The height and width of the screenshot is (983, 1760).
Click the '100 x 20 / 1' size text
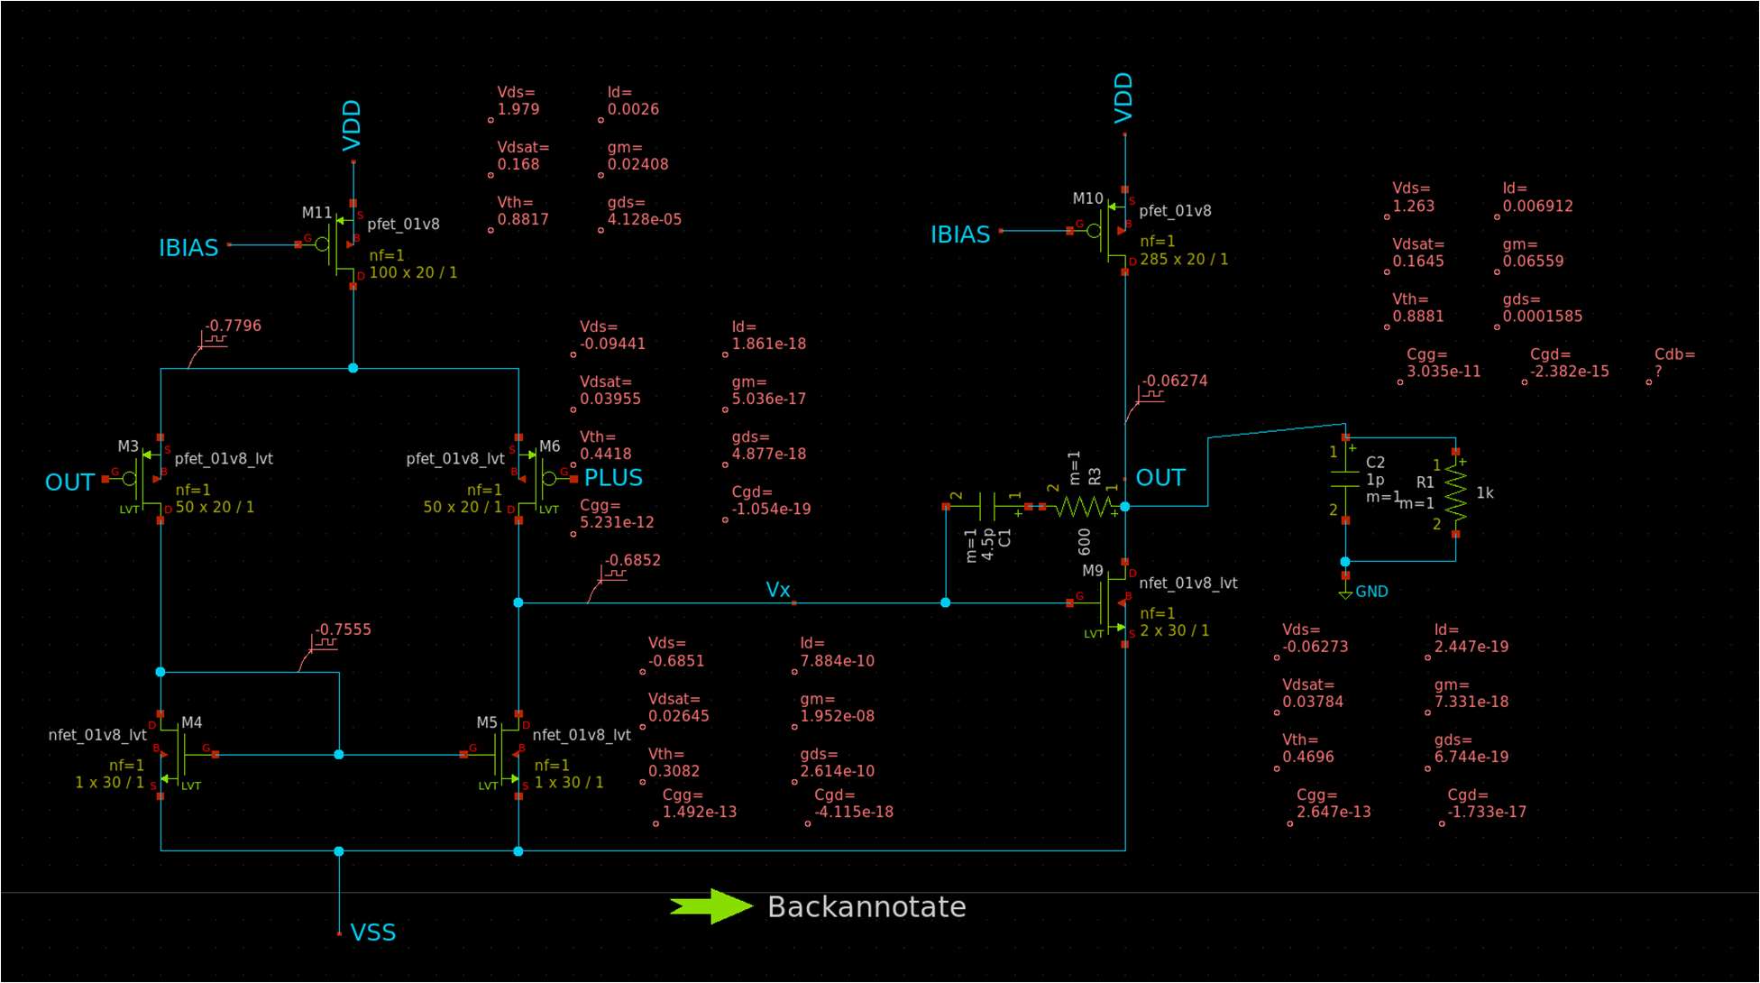pos(413,272)
